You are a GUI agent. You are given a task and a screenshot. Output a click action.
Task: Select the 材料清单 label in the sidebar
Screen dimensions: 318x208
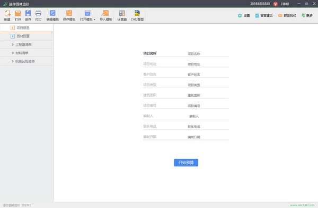[x=22, y=53]
